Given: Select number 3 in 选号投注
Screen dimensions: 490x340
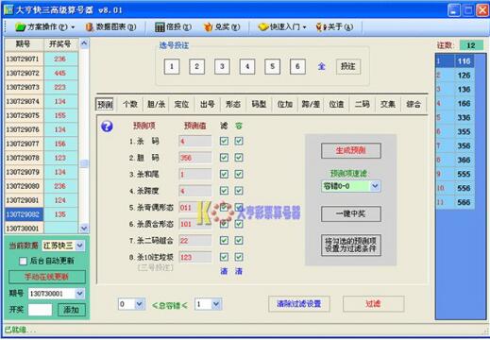Looking at the screenshot, I should coord(222,66).
